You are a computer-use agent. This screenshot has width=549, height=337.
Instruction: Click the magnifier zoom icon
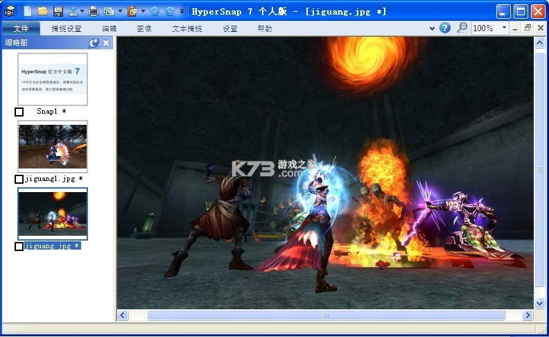coord(462,28)
